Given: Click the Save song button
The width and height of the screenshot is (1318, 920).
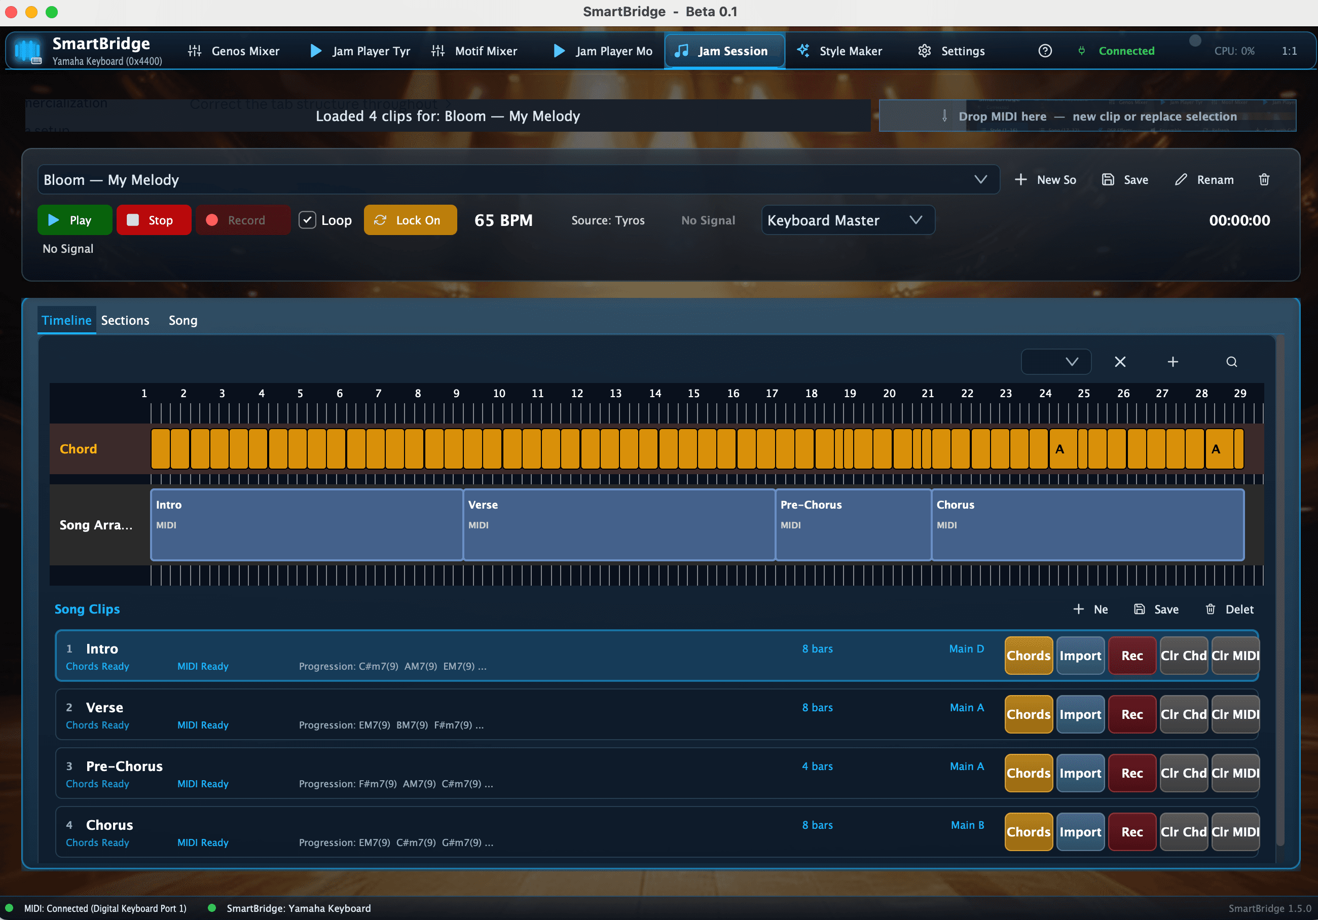Looking at the screenshot, I should pos(1124,179).
